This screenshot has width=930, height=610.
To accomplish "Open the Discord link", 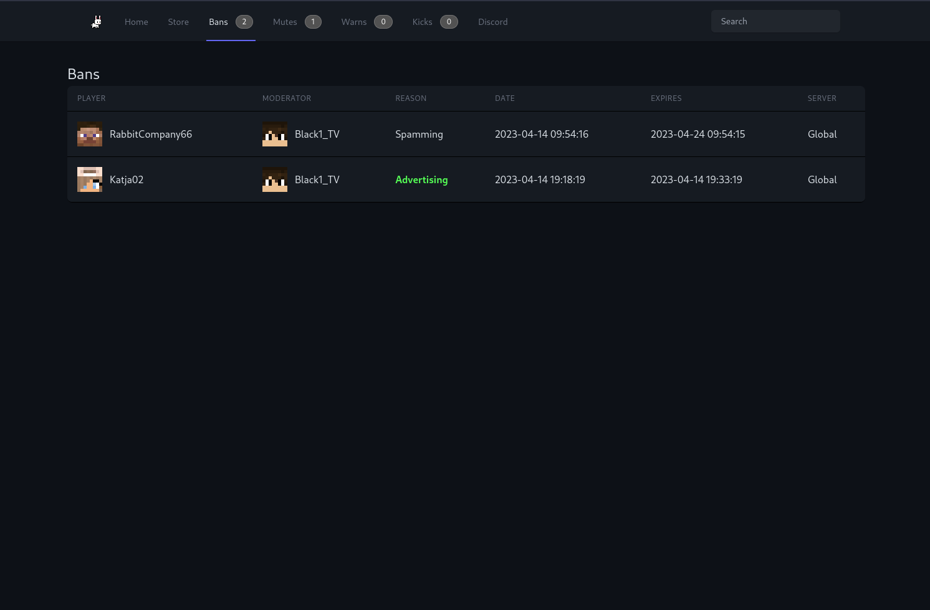I will click(x=492, y=21).
